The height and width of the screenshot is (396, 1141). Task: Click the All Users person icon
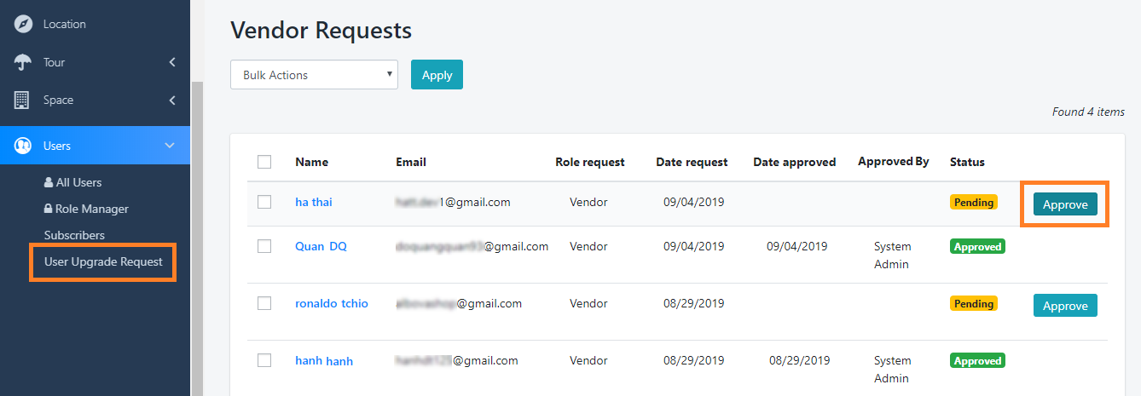click(x=49, y=182)
